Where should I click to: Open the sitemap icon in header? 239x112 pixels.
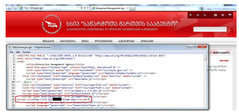click(205, 15)
